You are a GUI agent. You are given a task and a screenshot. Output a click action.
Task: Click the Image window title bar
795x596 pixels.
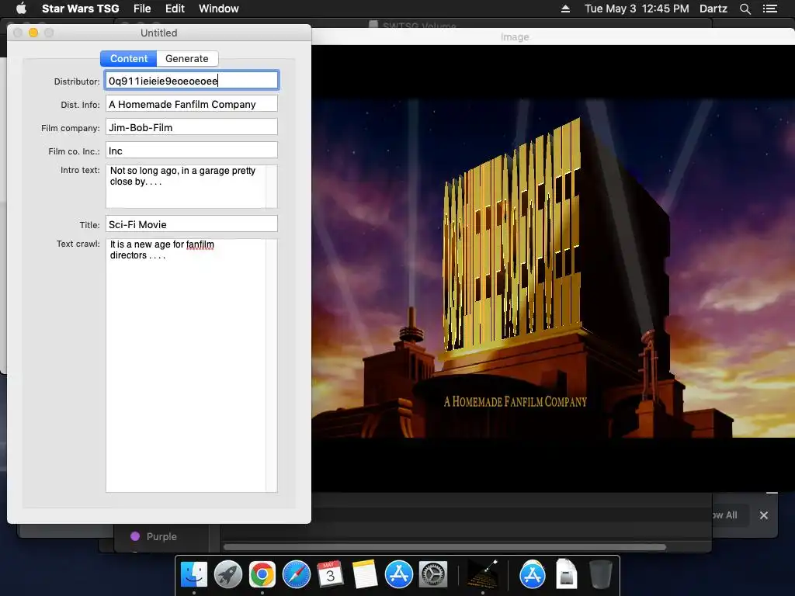(553, 37)
